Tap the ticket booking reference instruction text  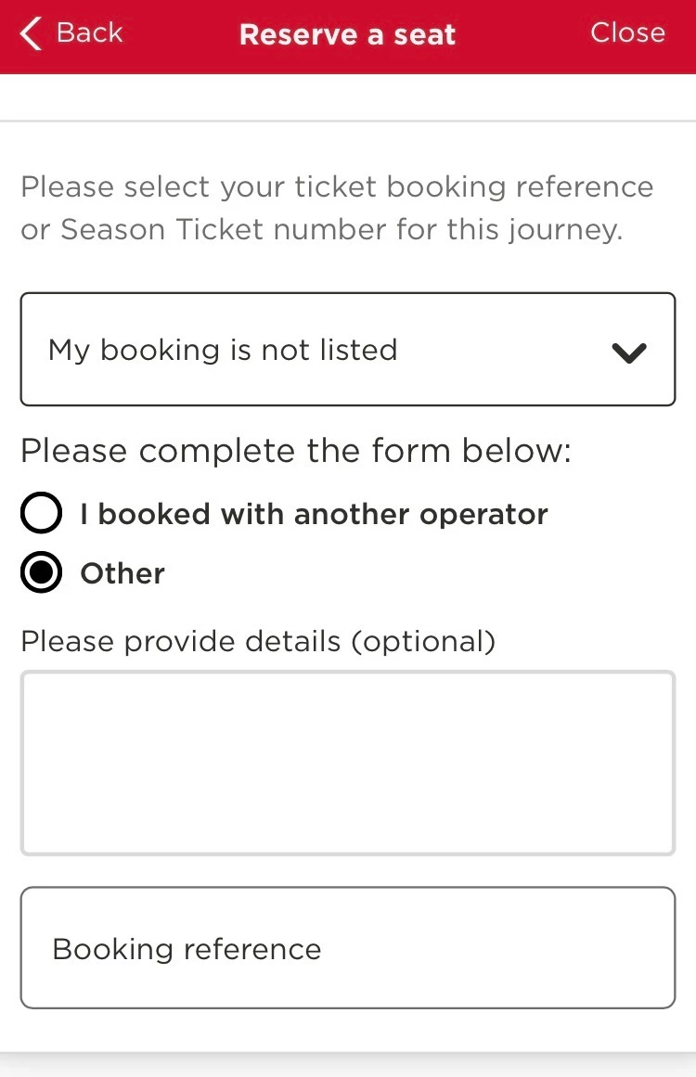click(337, 186)
